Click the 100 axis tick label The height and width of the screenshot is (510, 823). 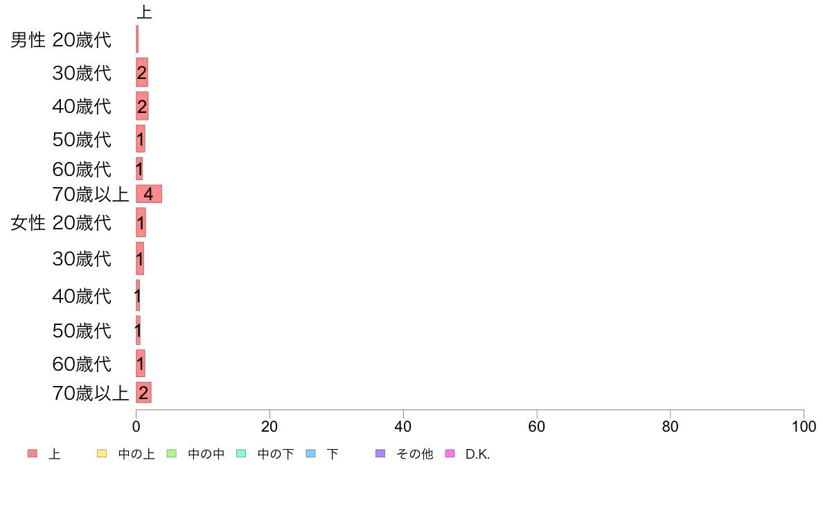tap(804, 426)
